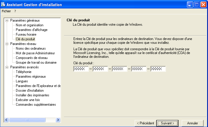
Task: Collapse the Paramètres réseau tree node
Action: tap(7, 44)
